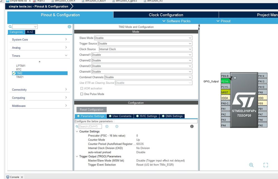Select the PA14 pin on chip
278x179 pixels.
click(x=263, y=76)
